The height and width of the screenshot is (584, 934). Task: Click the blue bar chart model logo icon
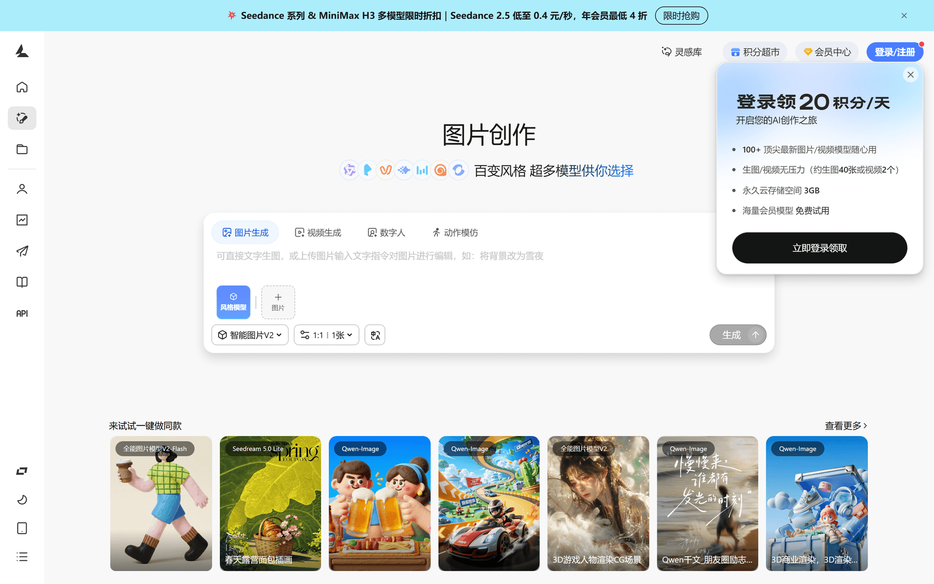pos(422,170)
